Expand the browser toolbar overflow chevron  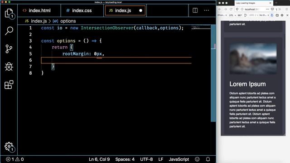coord(280,9)
